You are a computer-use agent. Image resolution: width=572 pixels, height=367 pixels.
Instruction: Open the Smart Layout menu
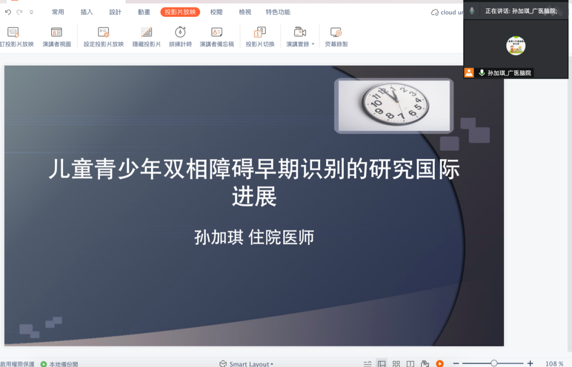[246, 364]
